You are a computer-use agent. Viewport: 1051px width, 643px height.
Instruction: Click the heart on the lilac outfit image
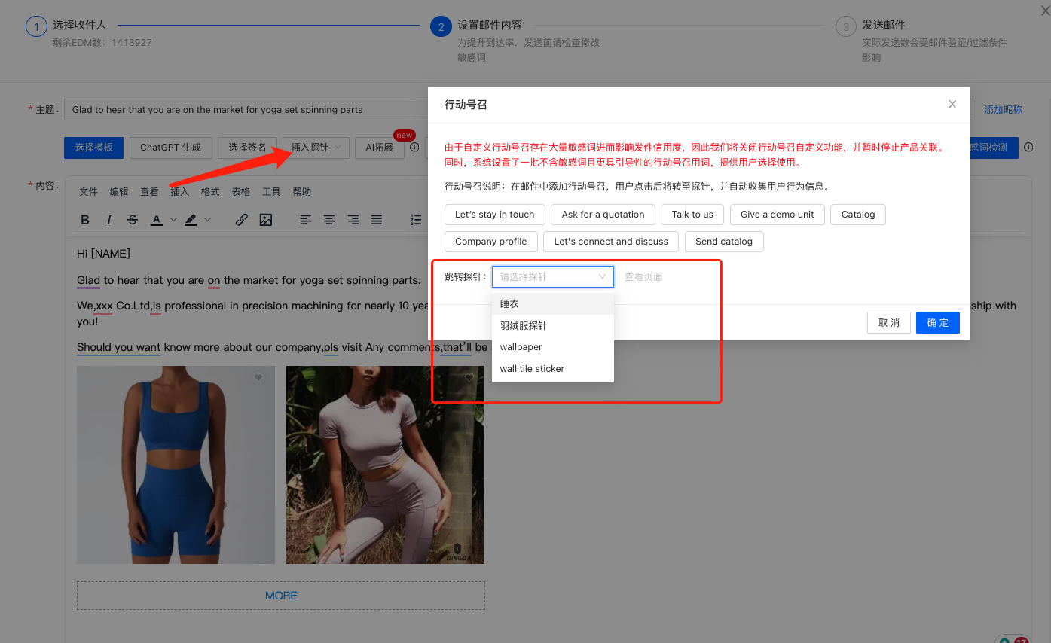(469, 378)
